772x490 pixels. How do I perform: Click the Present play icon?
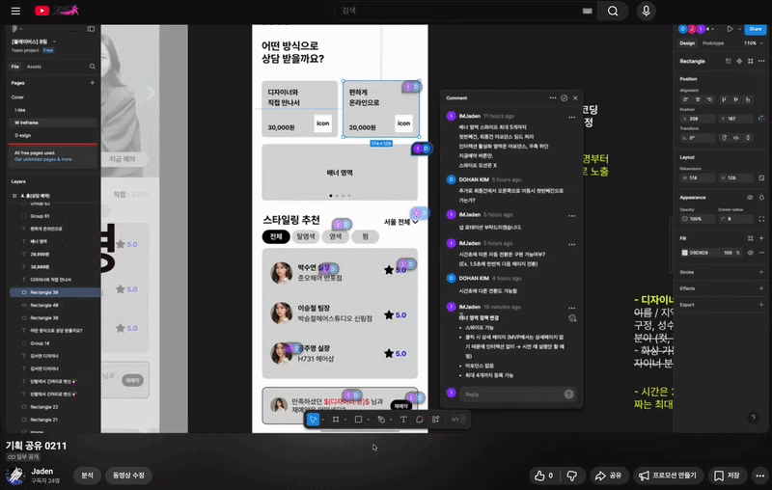coord(731,29)
